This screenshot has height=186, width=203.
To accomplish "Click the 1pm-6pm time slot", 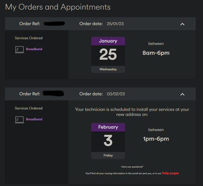I will coord(156,139).
